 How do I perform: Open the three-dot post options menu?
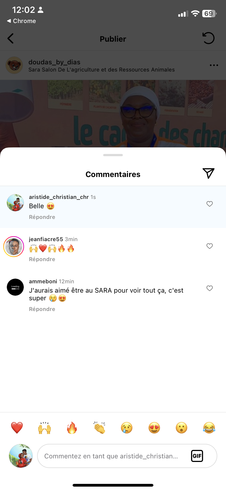pyautogui.click(x=214, y=65)
